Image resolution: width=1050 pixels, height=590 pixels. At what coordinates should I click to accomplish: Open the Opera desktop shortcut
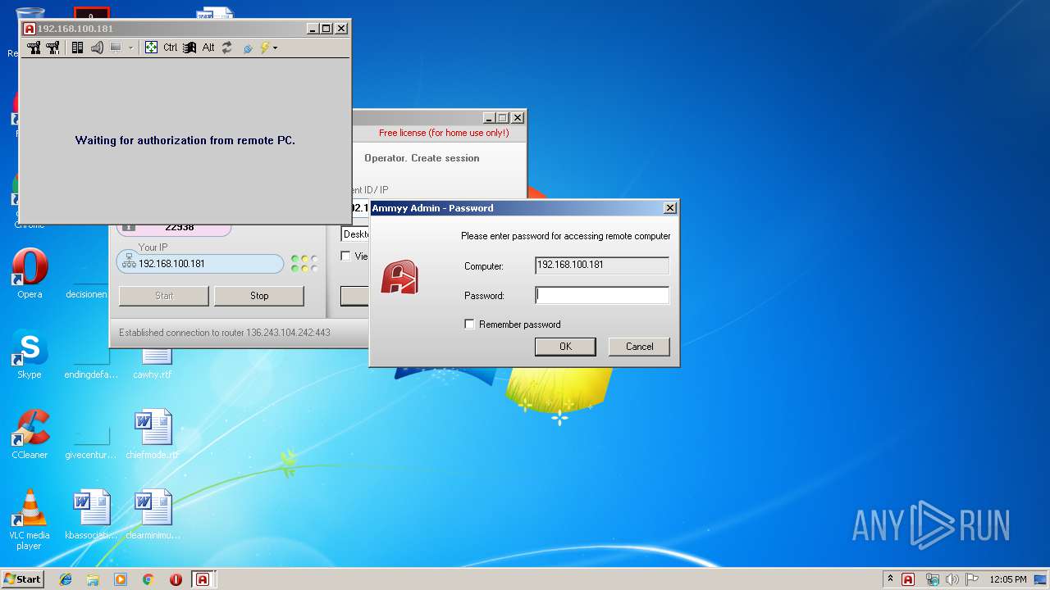point(30,273)
